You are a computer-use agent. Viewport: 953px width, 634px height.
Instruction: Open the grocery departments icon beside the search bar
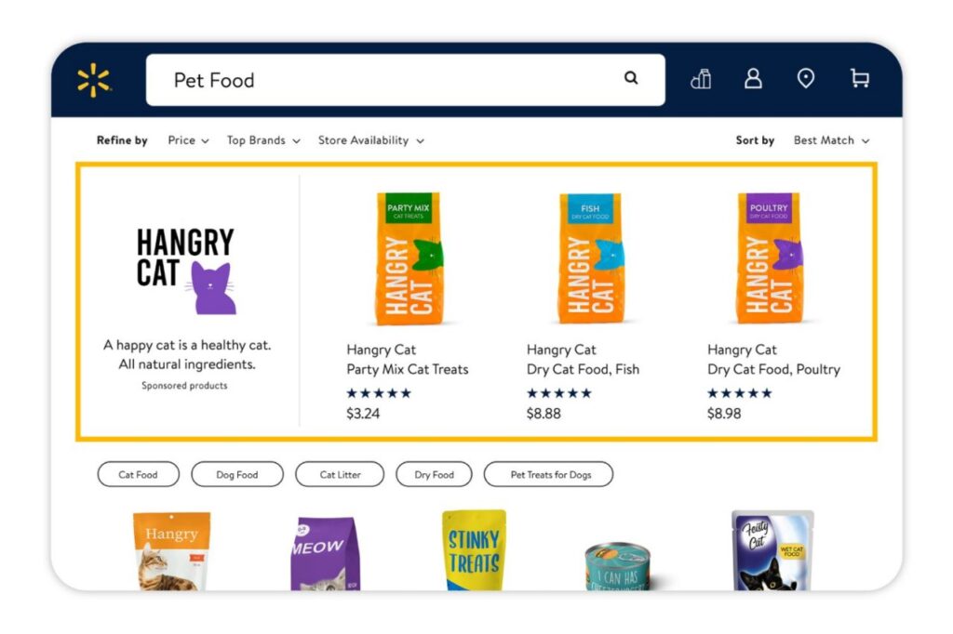[700, 79]
